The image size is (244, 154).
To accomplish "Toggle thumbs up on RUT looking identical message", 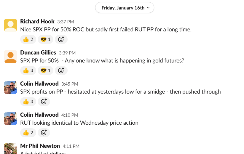I will [28, 133].
